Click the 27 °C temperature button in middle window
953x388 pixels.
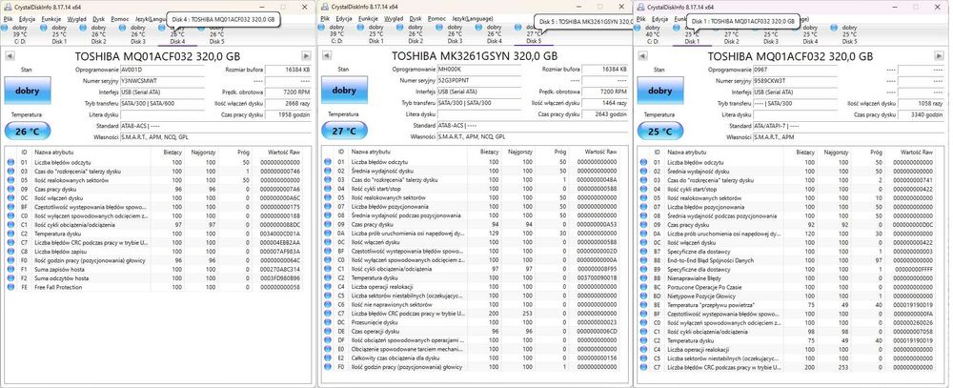[x=343, y=131]
